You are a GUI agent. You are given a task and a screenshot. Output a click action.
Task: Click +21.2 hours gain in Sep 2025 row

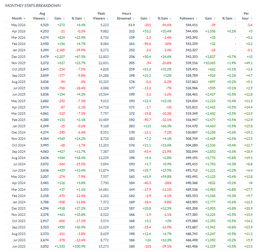coord(147,76)
